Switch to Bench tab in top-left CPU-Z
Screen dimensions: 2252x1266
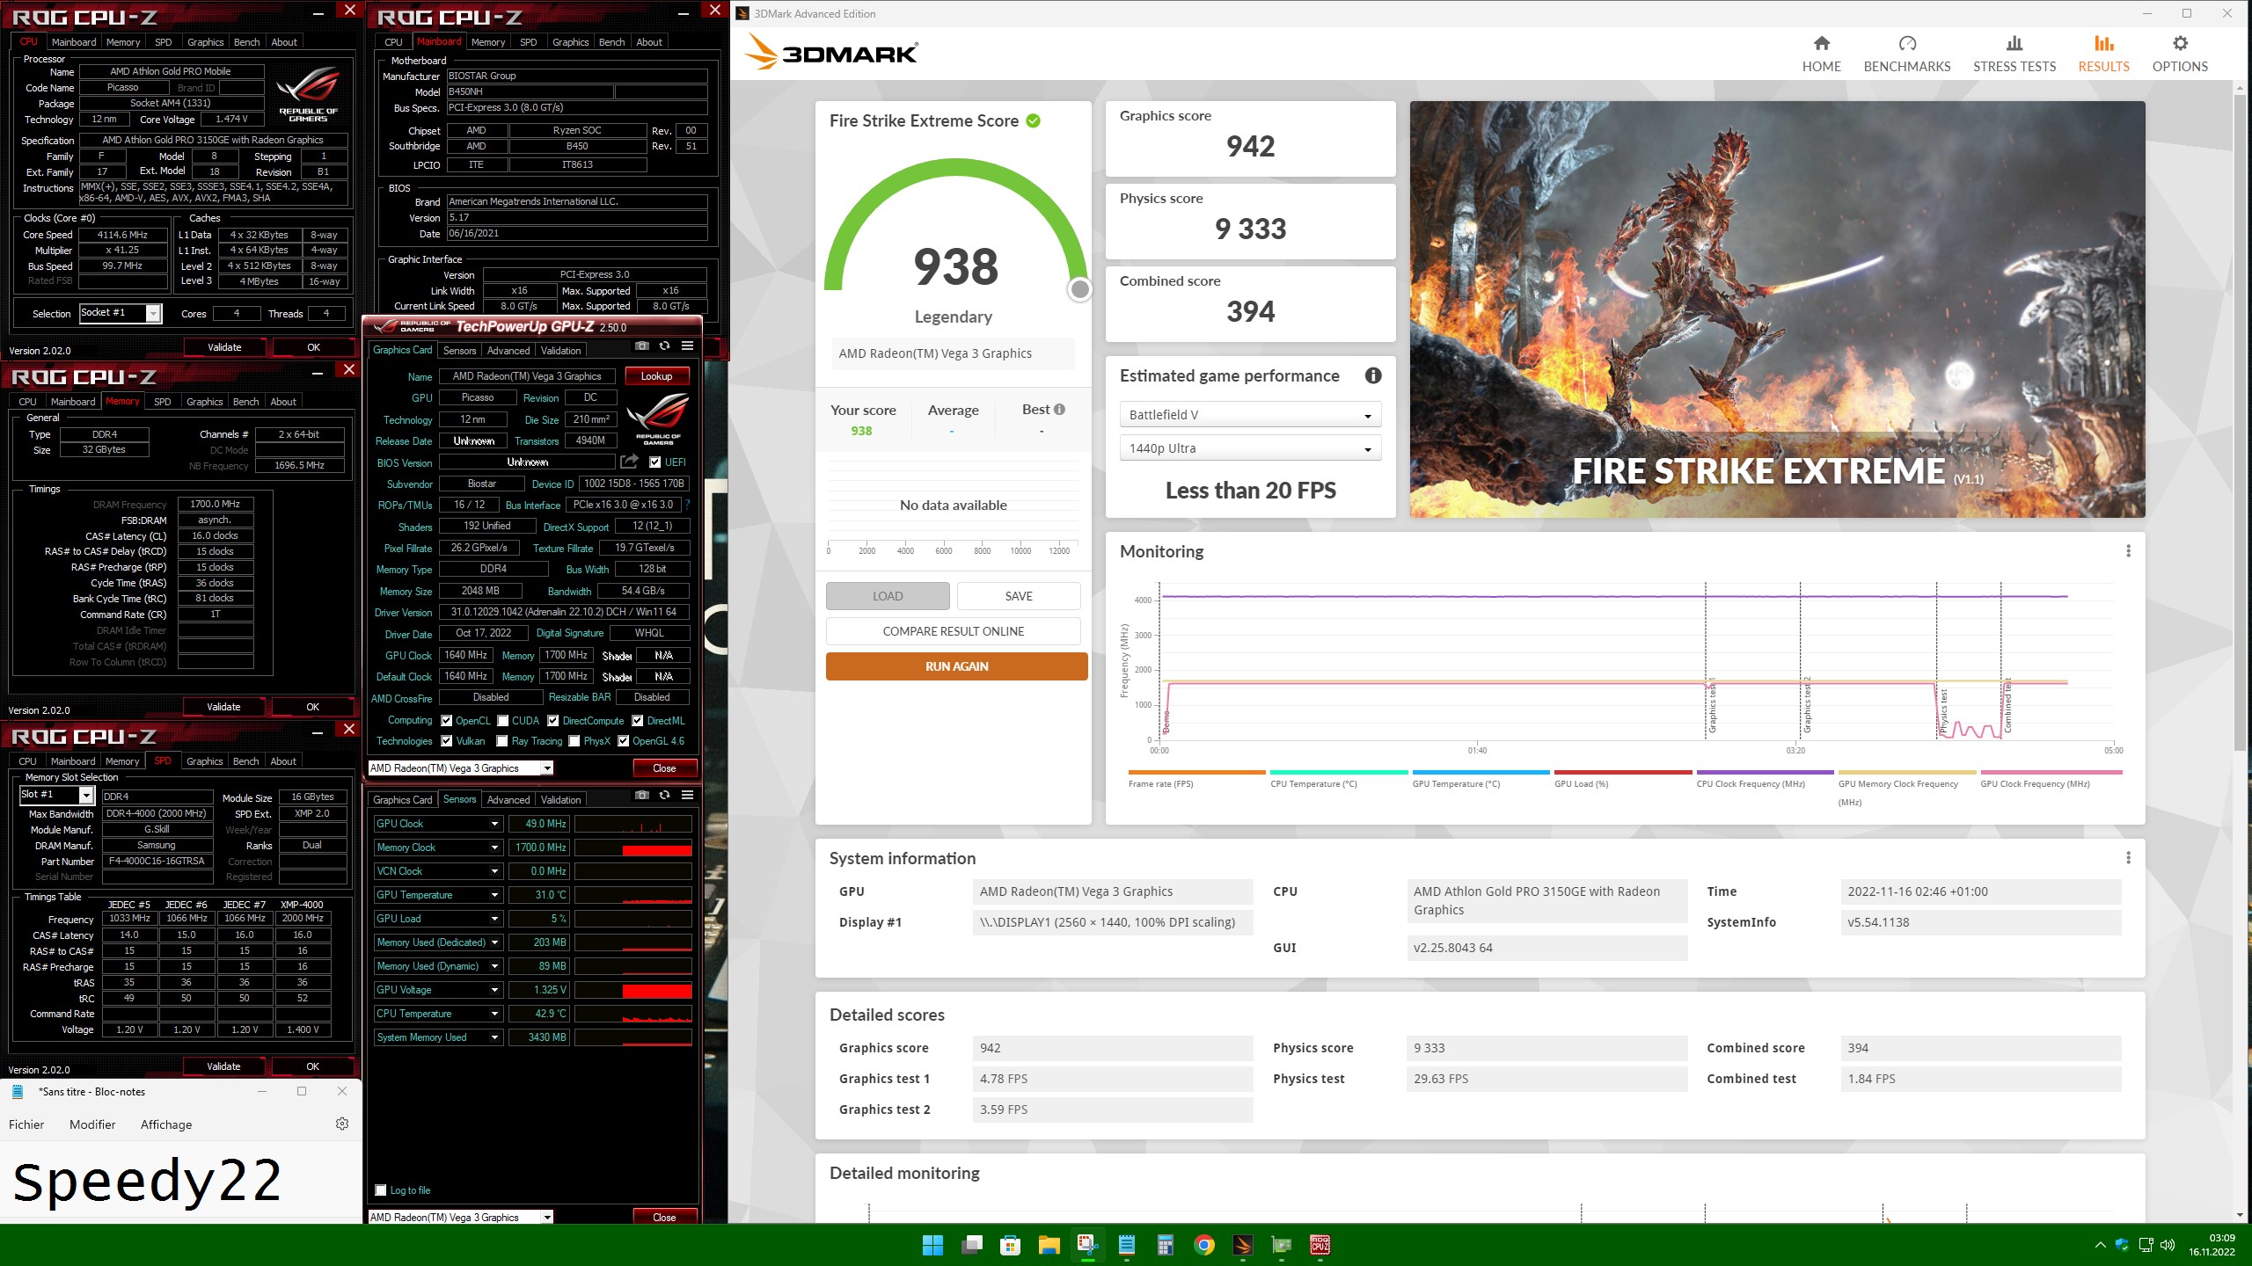point(246,42)
